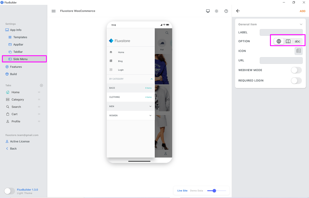Expand the WOMEN category
Screen dimensions: 309x198
[150, 115]
